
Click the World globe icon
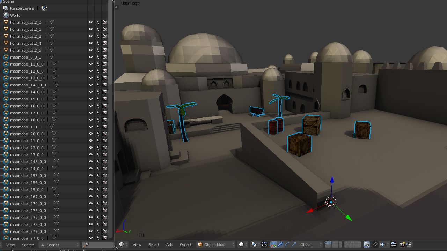[6, 15]
